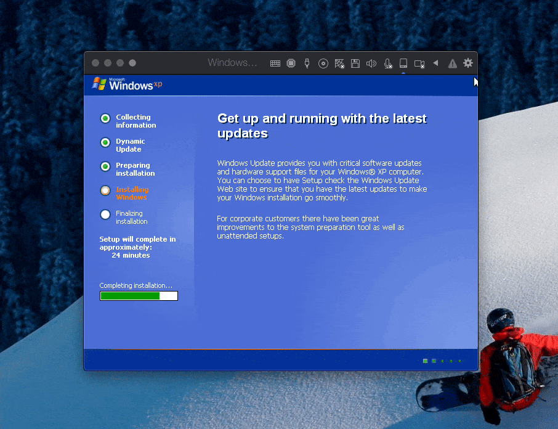Viewport: 558px width, 429px height.
Task: Click the 'For corporate customers' paragraph
Action: tap(310, 227)
